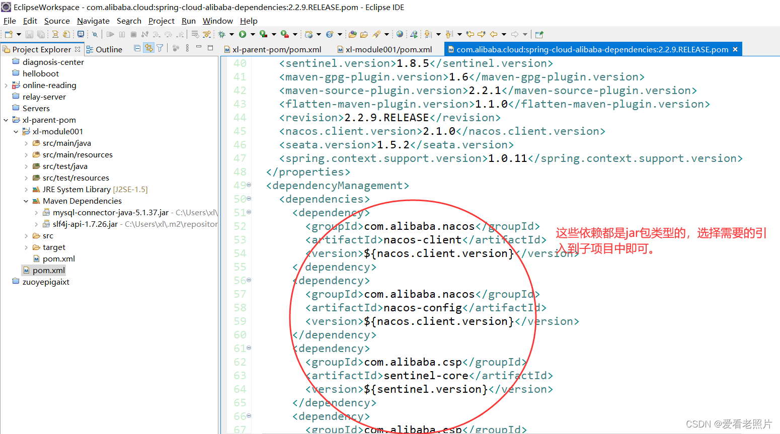Screen dimensions: 780x434
Task: Click the Back navigation arrow icon
Action: pos(494,34)
